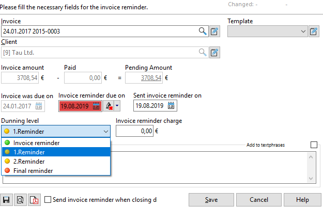Click the reminder bell alarm icon
This screenshot has width=323, height=207.
click(x=109, y=106)
